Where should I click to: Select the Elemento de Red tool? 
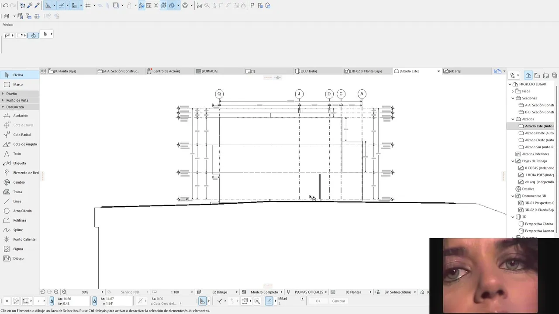(20, 173)
